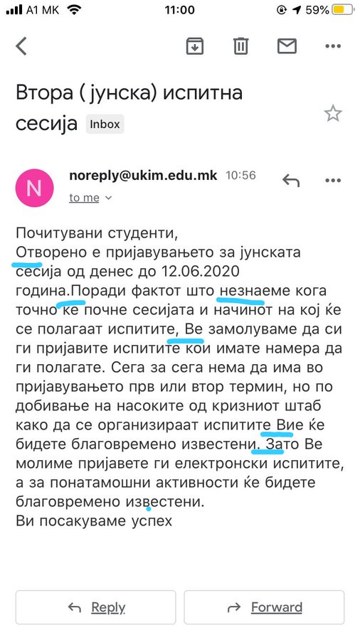Tap the battery indicator in status bar
The image size is (360, 640).
pyautogui.click(x=343, y=10)
